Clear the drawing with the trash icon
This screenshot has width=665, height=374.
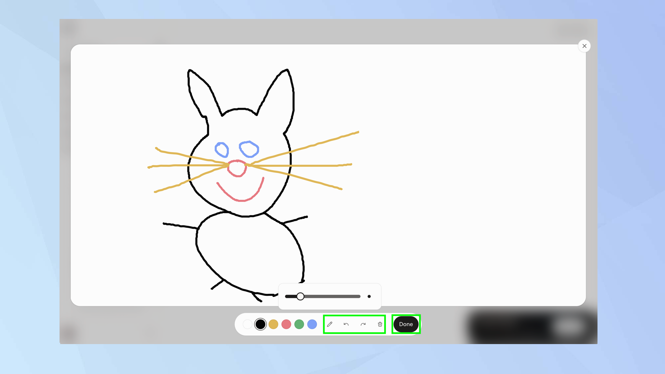[379, 324]
